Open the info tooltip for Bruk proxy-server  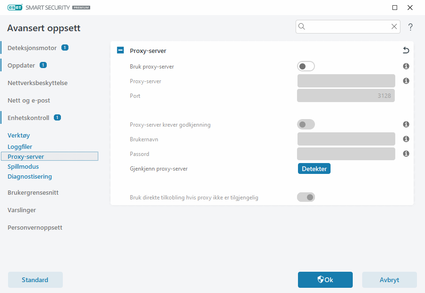pyautogui.click(x=406, y=66)
